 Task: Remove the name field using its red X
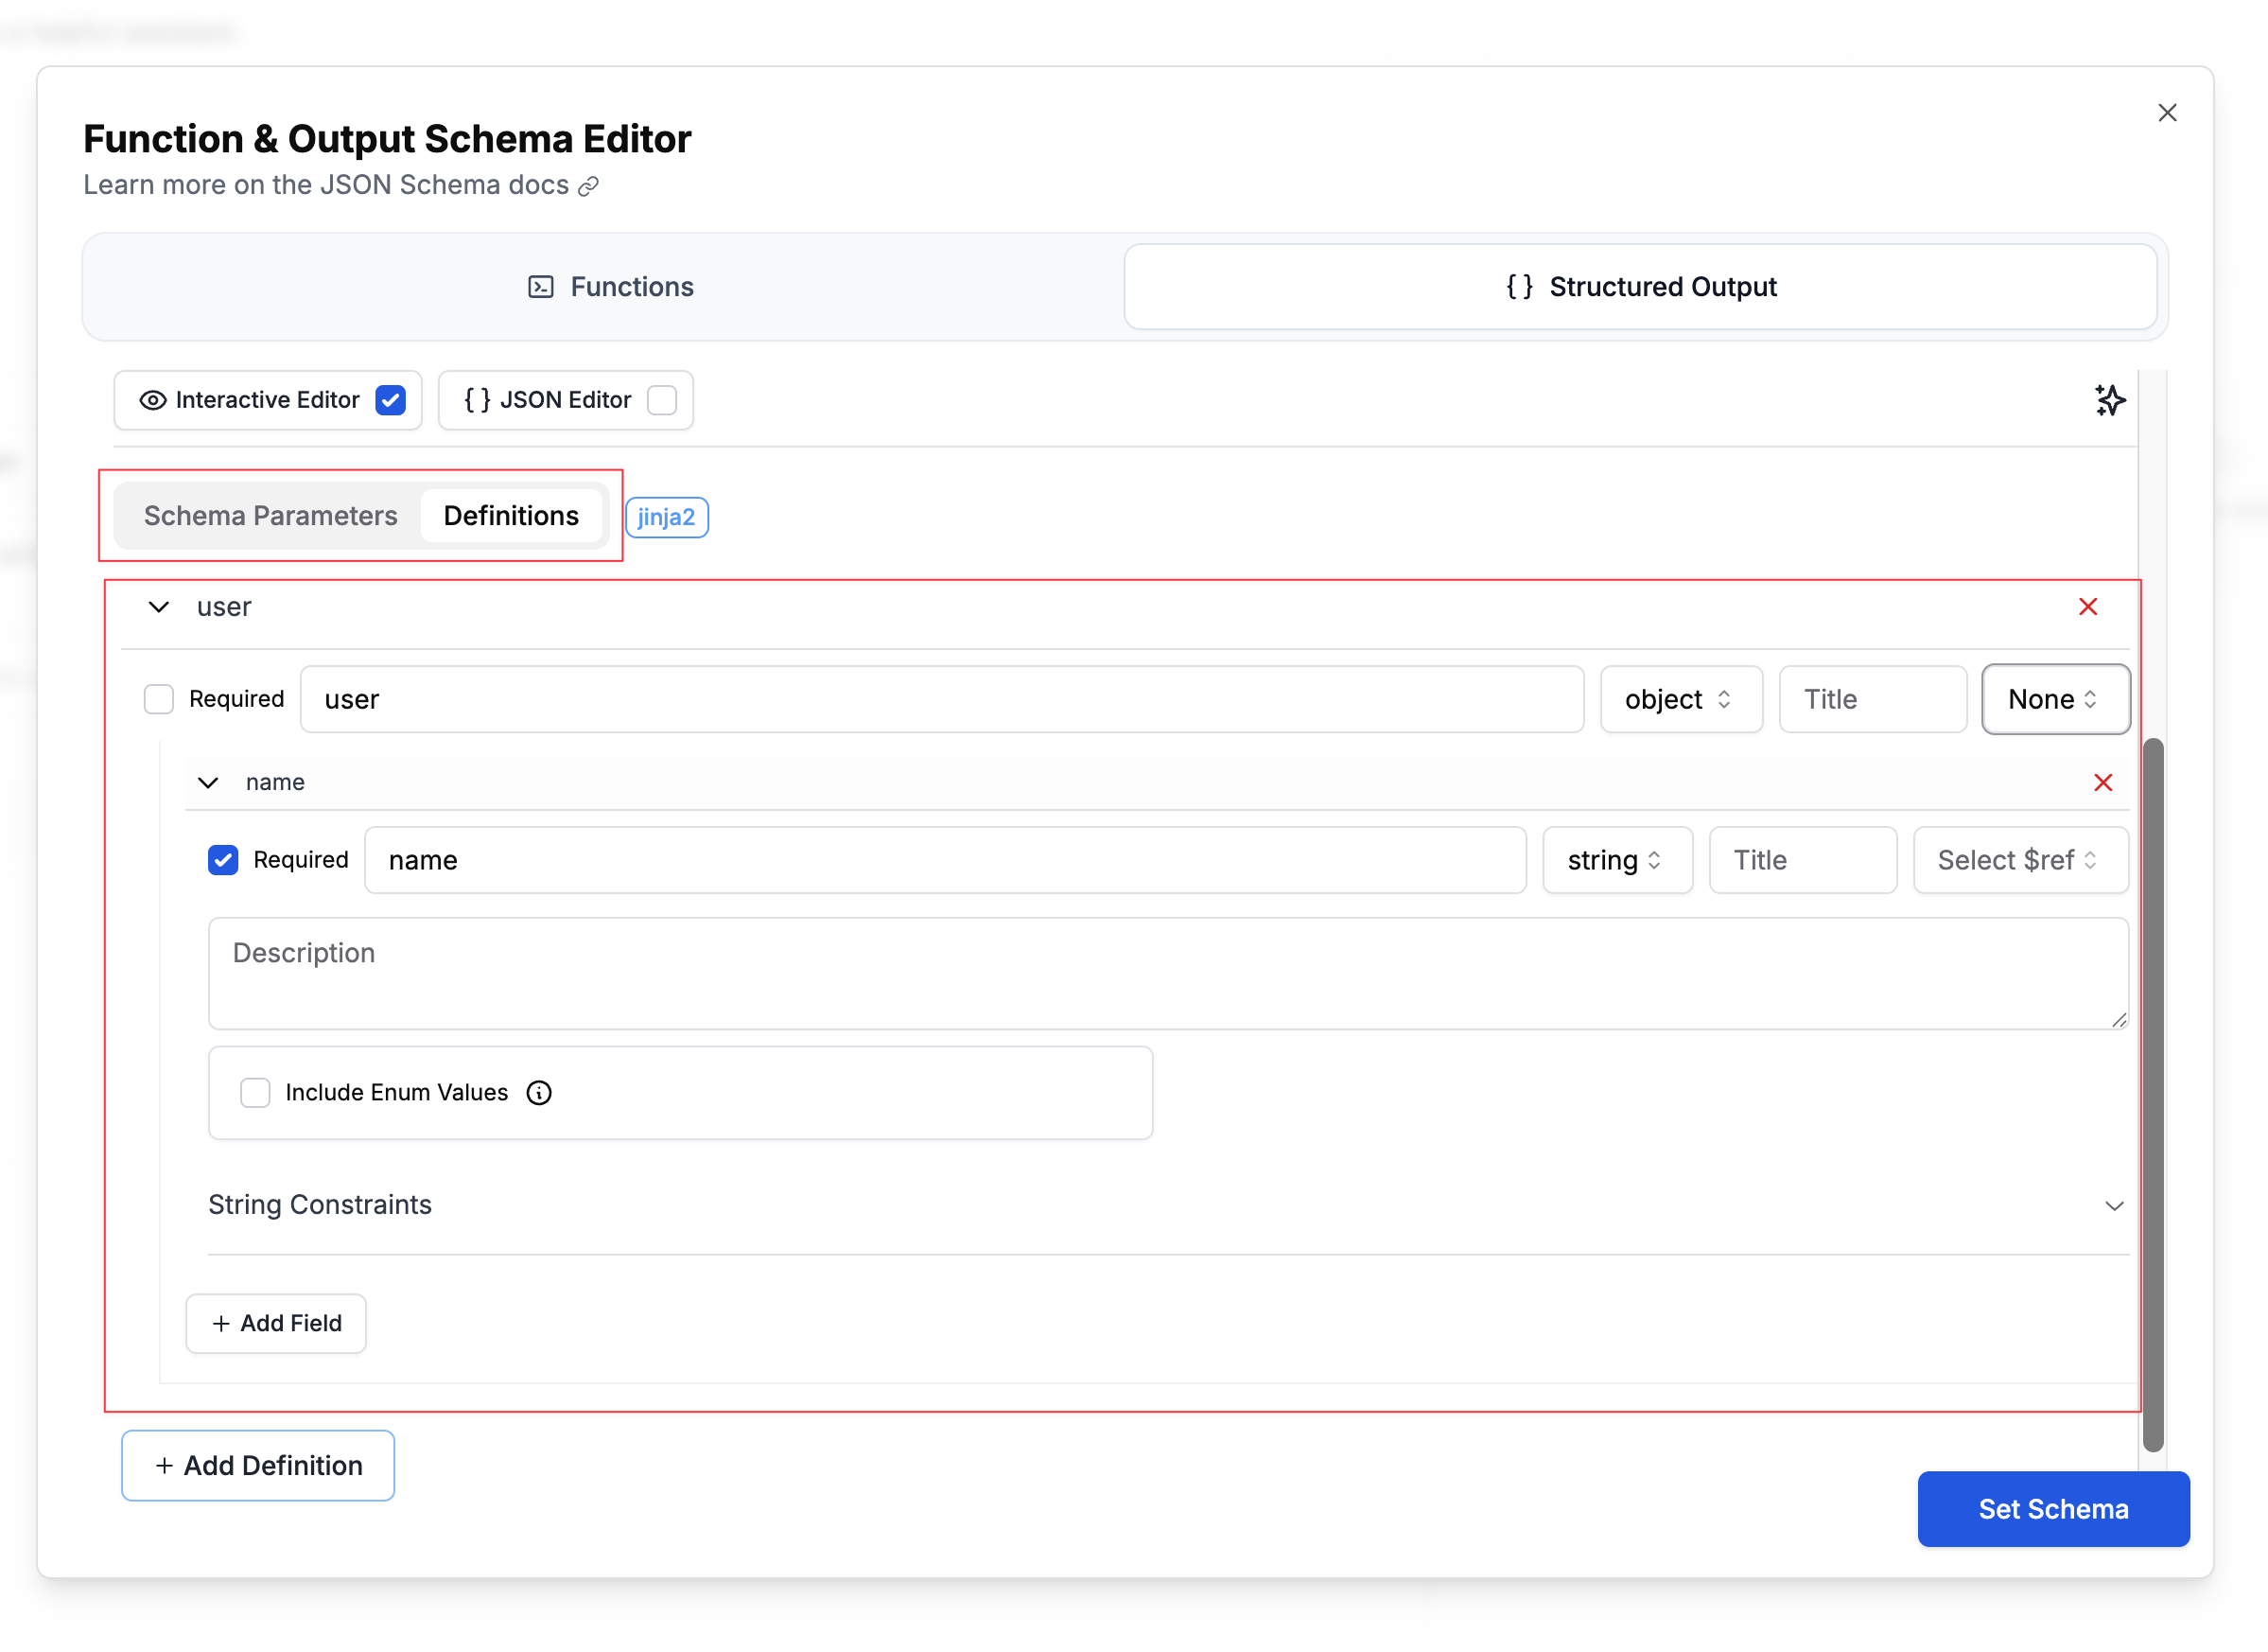[x=2104, y=782]
